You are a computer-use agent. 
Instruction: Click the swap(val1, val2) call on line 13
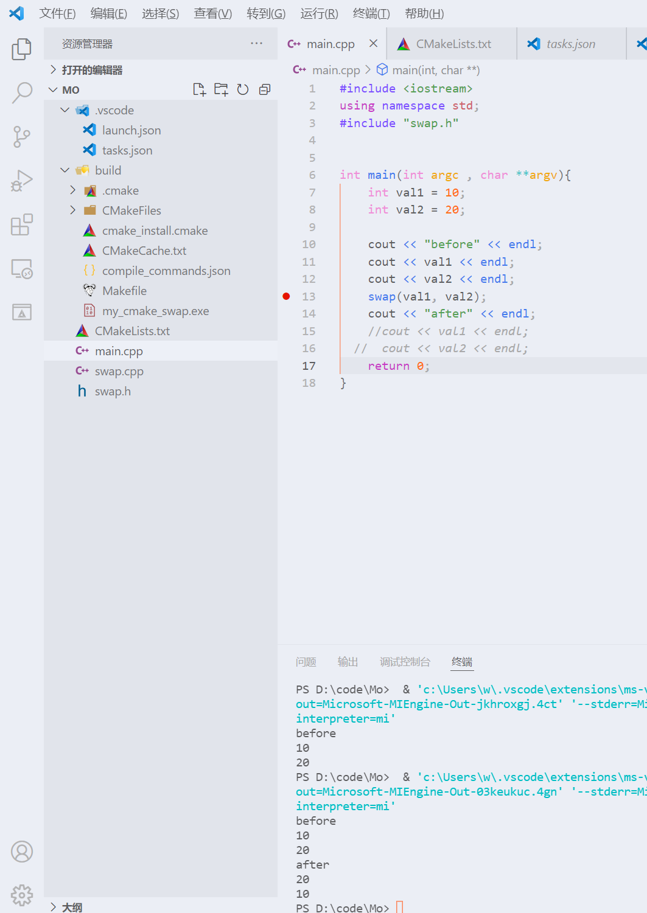point(427,297)
